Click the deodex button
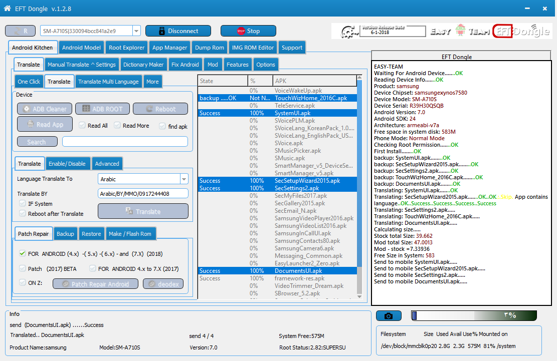557x361 pixels. [163, 284]
